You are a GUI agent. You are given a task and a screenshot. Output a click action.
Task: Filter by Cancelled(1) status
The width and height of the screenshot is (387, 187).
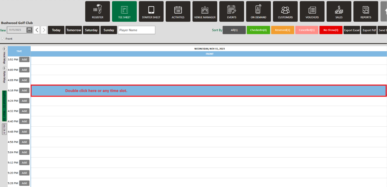(307, 30)
